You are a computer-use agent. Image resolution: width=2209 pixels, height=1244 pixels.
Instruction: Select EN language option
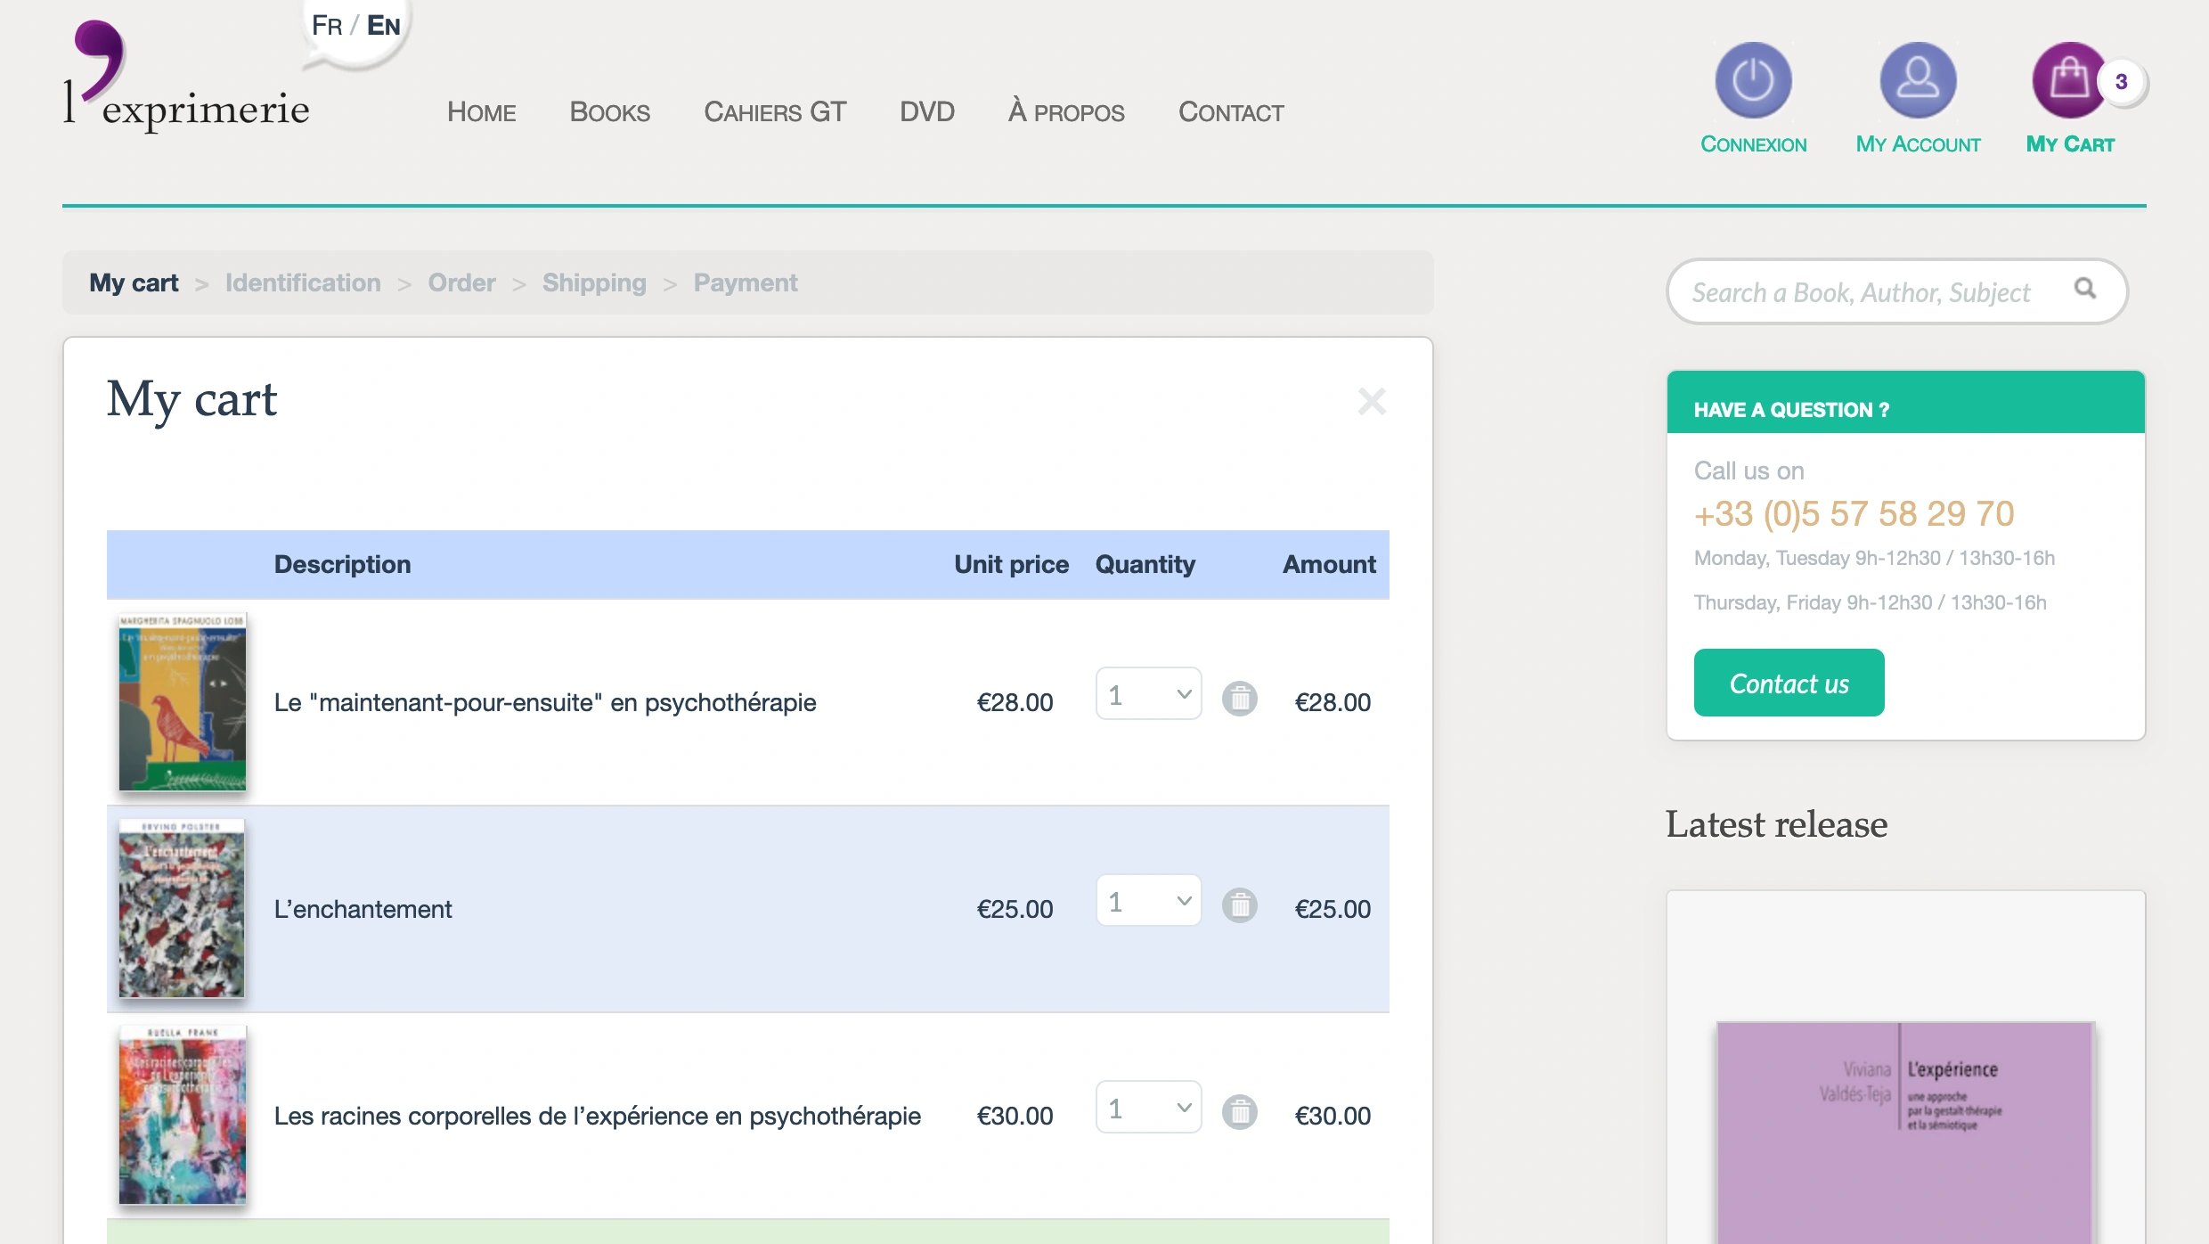coord(384,26)
